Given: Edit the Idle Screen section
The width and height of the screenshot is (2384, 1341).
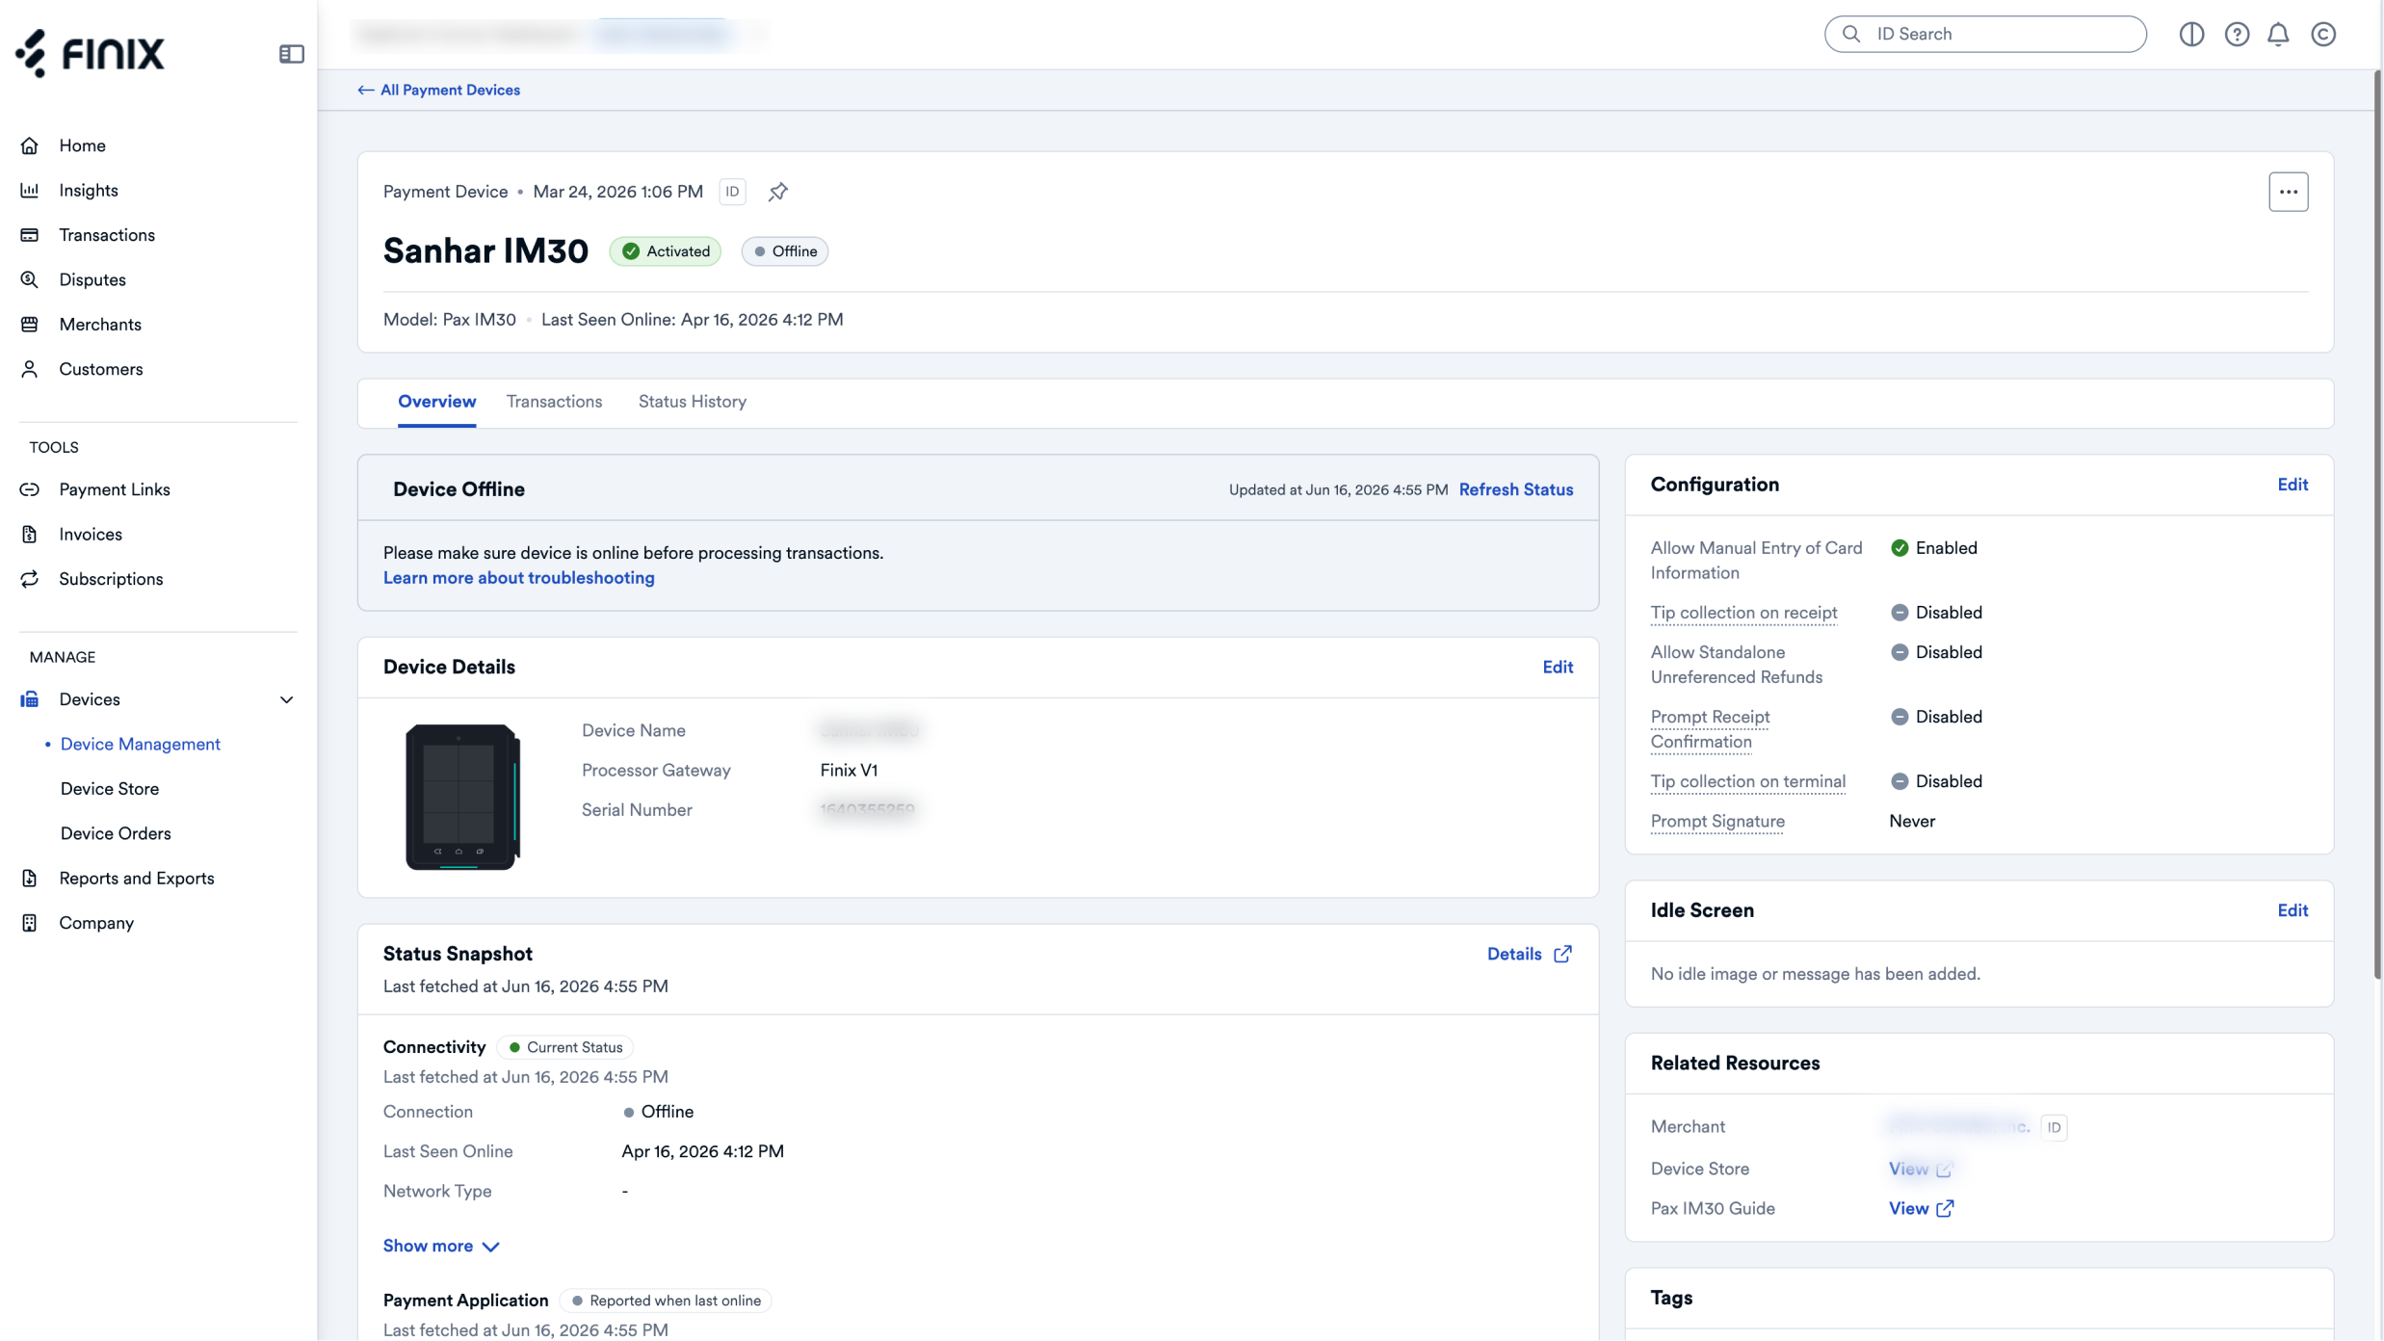Looking at the screenshot, I should [x=2292, y=910].
